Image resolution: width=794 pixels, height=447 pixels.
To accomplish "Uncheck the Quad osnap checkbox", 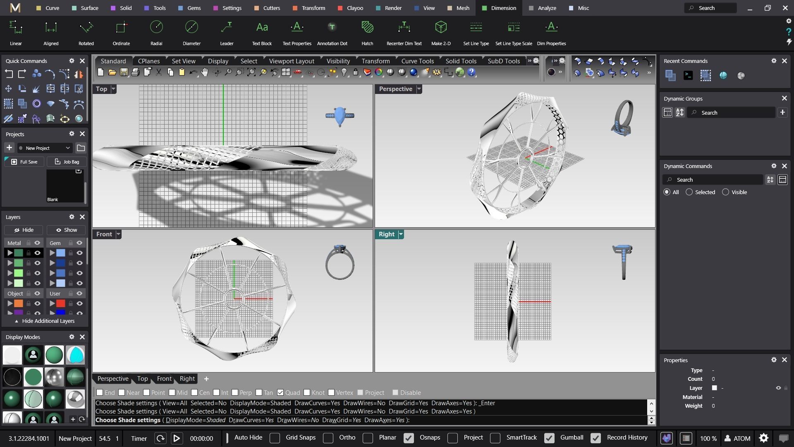I will [280, 392].
